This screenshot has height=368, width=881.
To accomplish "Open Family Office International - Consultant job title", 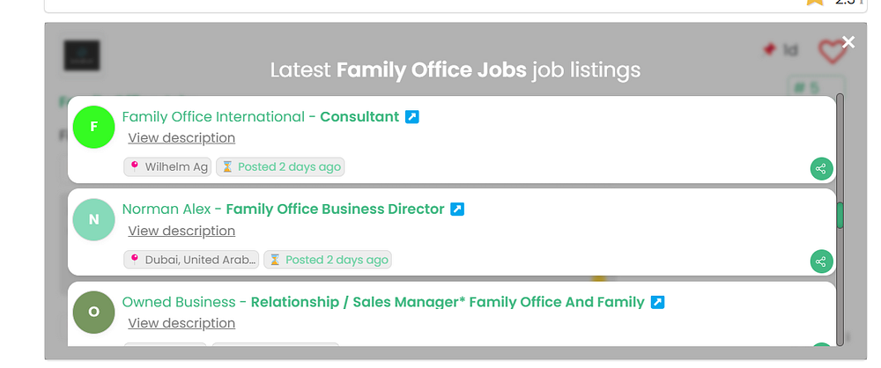I will tap(260, 116).
